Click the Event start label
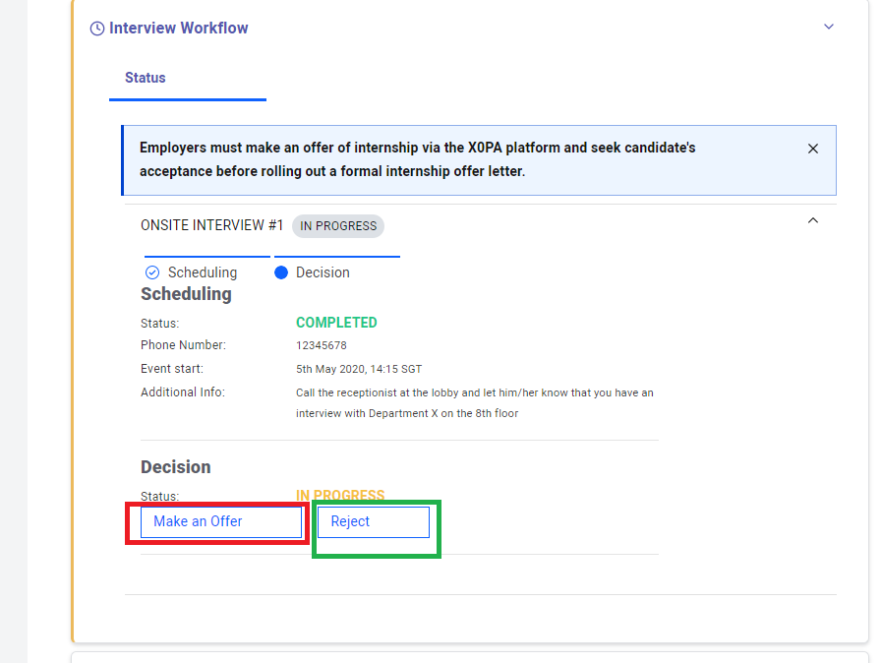 pyautogui.click(x=172, y=369)
